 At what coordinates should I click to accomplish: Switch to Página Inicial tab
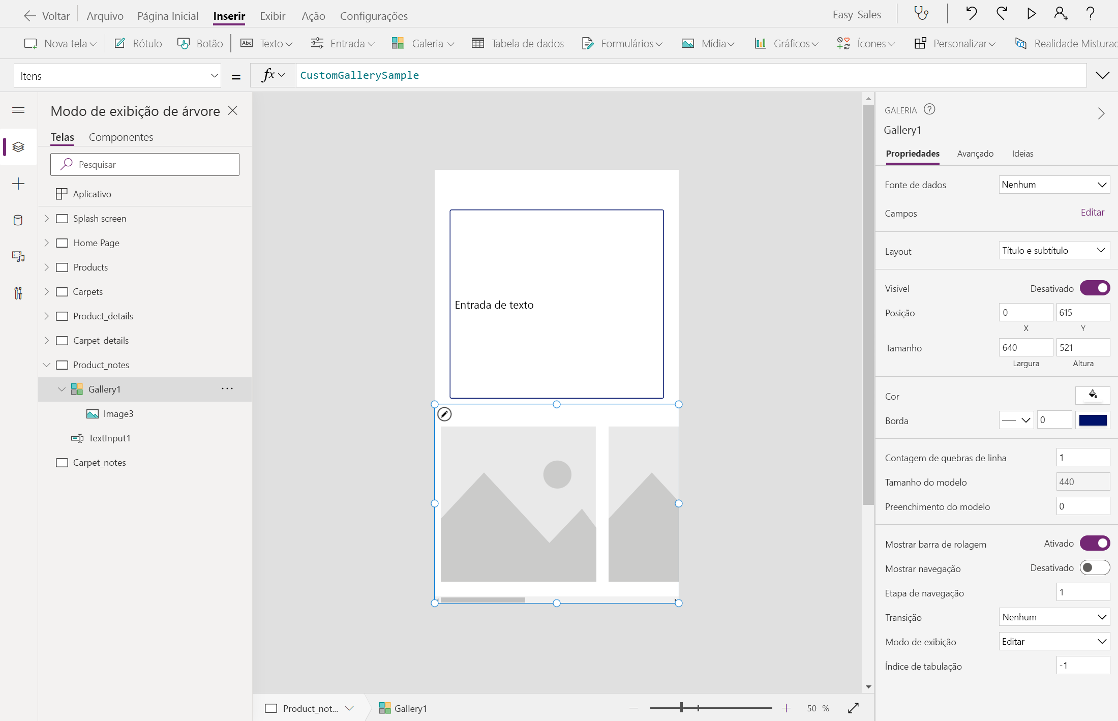(168, 16)
